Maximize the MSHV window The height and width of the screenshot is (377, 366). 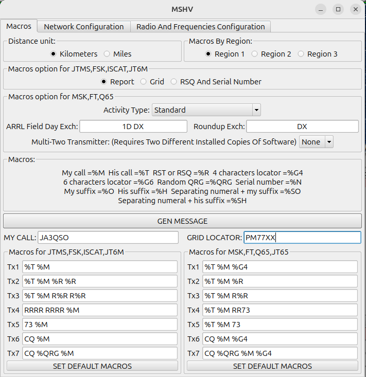[338, 9]
